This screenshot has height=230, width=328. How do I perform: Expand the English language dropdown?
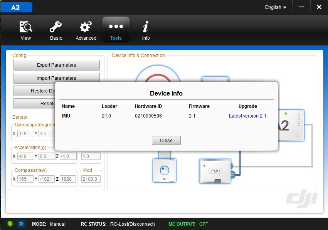tap(276, 7)
